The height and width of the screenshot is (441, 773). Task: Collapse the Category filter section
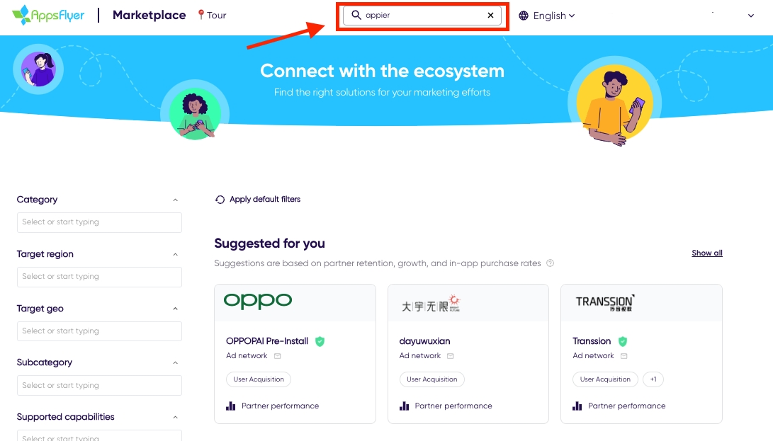pyautogui.click(x=175, y=200)
